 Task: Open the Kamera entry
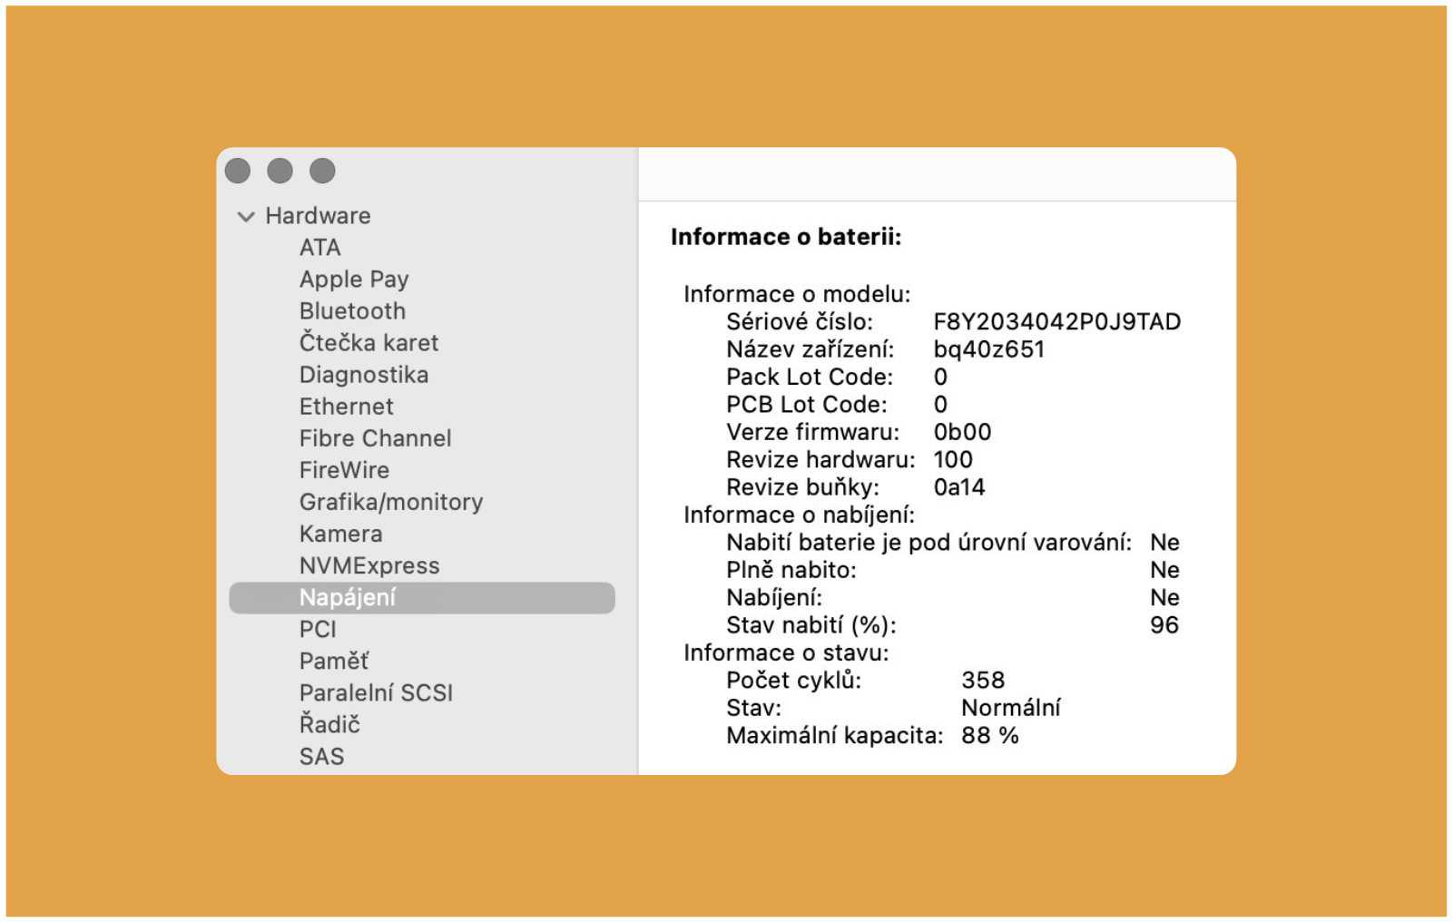click(341, 534)
